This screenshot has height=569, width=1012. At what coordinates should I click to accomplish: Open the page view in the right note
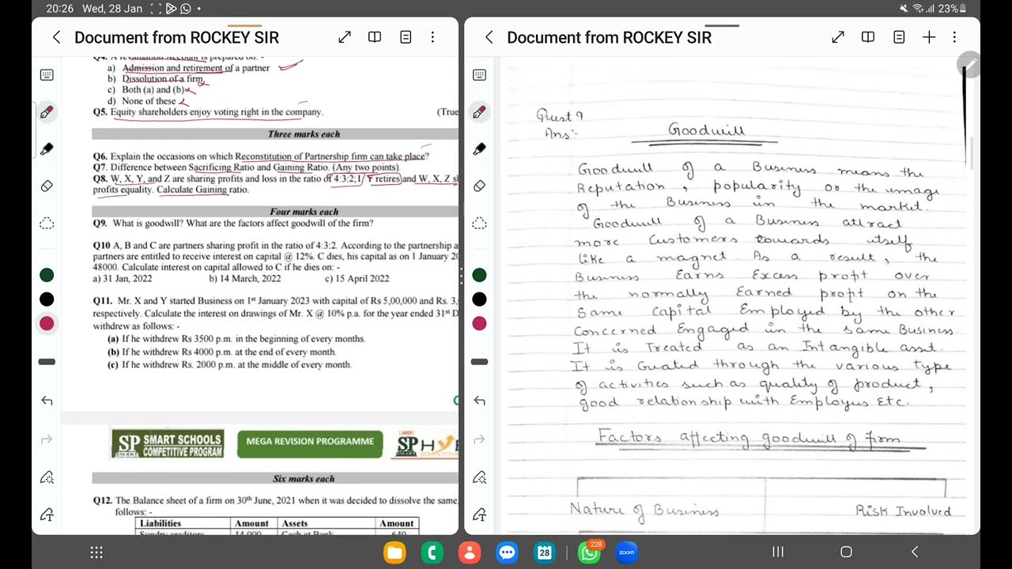point(899,37)
